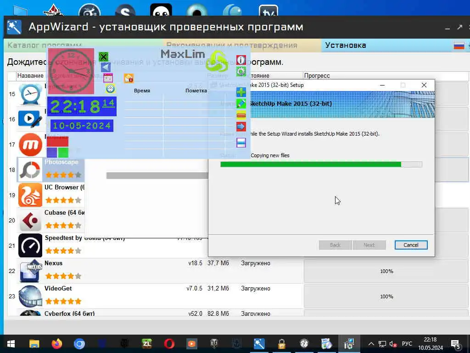
Task: Switch input language РУС in tray
Action: tap(407, 344)
